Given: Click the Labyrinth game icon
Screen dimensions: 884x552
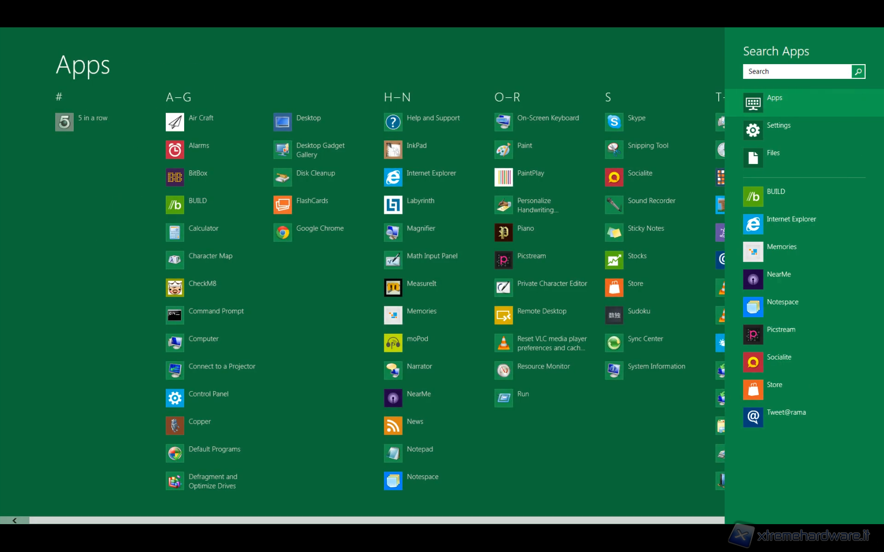Looking at the screenshot, I should (393, 205).
